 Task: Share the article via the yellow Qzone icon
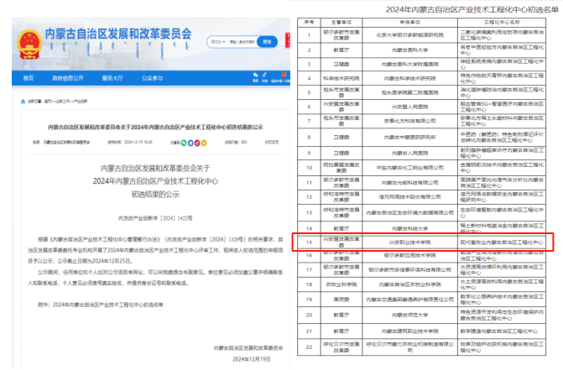pyautogui.click(x=204, y=143)
